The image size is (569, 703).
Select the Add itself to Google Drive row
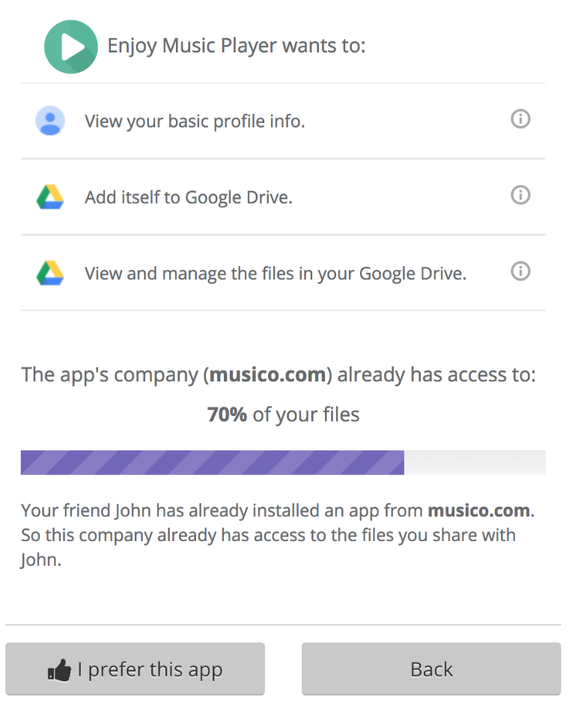[283, 197]
